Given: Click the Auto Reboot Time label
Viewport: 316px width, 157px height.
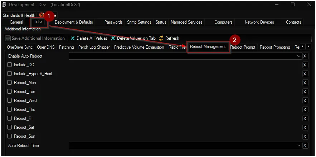Looking at the screenshot, I should pyautogui.click(x=23, y=146).
